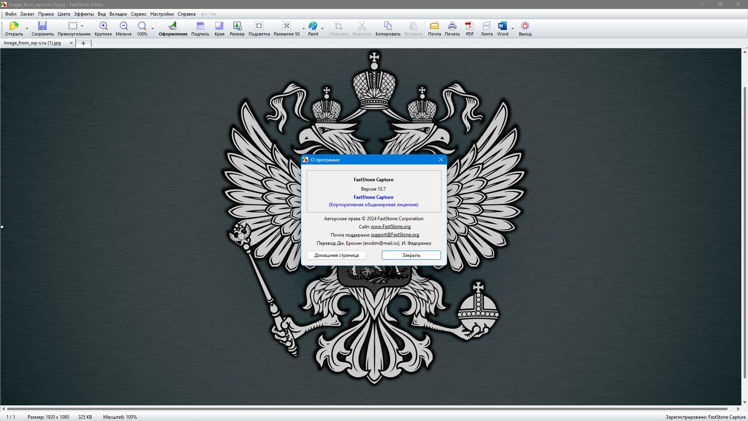Open the Файл menu
Screen dimensions: 748x421
point(11,14)
